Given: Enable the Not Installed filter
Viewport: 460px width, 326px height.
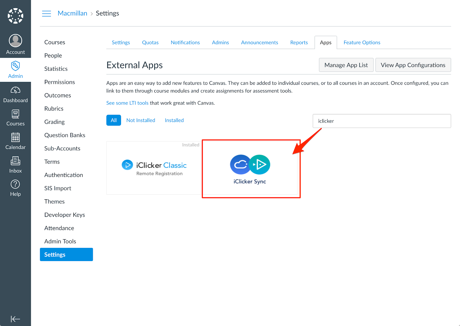Looking at the screenshot, I should [x=141, y=120].
